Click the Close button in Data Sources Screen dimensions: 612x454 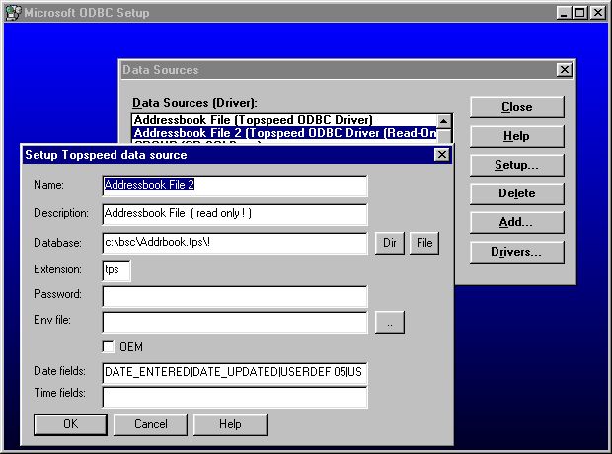(x=517, y=107)
